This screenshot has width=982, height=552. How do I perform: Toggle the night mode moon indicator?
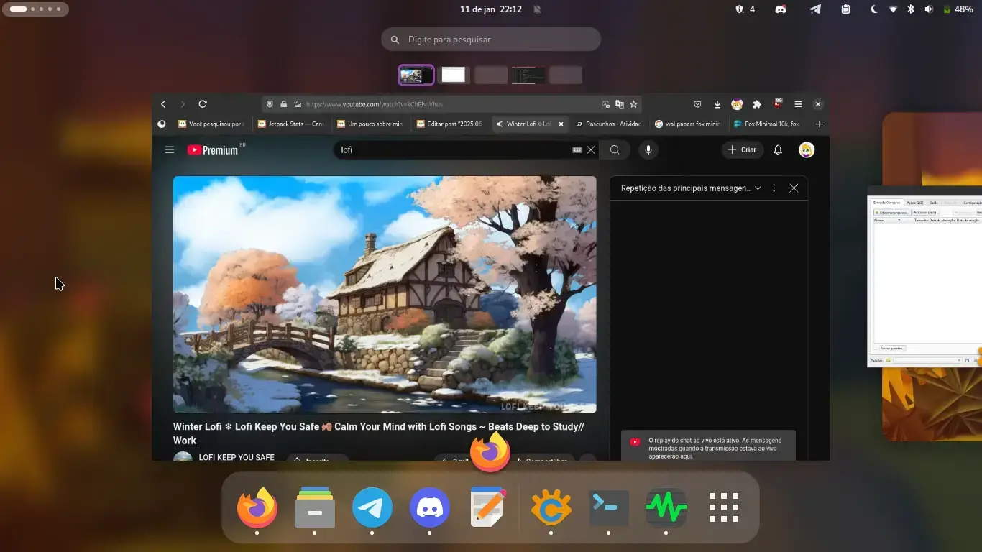point(874,9)
